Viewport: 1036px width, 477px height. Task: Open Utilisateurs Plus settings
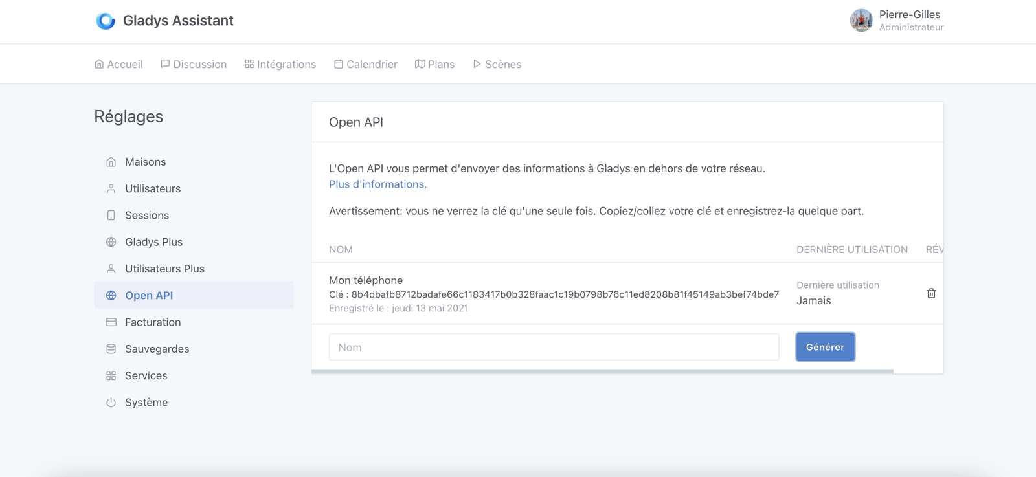click(x=164, y=269)
